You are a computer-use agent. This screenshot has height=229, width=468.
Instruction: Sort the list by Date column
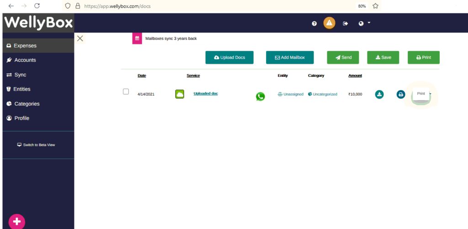[142, 75]
